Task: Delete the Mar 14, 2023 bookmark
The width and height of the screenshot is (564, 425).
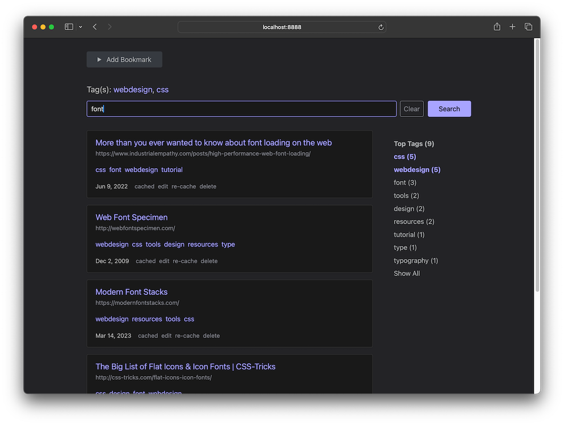Action: 211,336
